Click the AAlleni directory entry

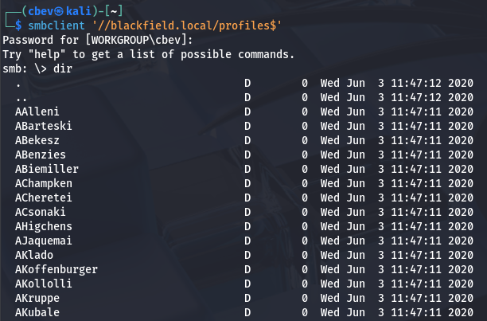tap(37, 112)
